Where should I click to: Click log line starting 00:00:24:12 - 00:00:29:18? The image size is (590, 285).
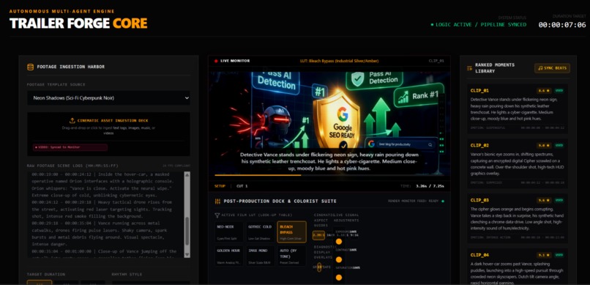102,210
